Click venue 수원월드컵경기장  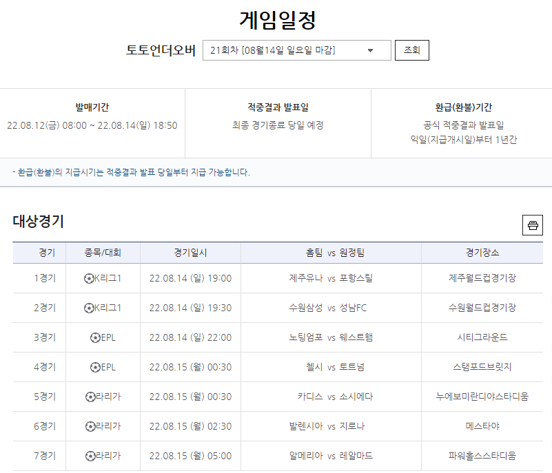[482, 308]
